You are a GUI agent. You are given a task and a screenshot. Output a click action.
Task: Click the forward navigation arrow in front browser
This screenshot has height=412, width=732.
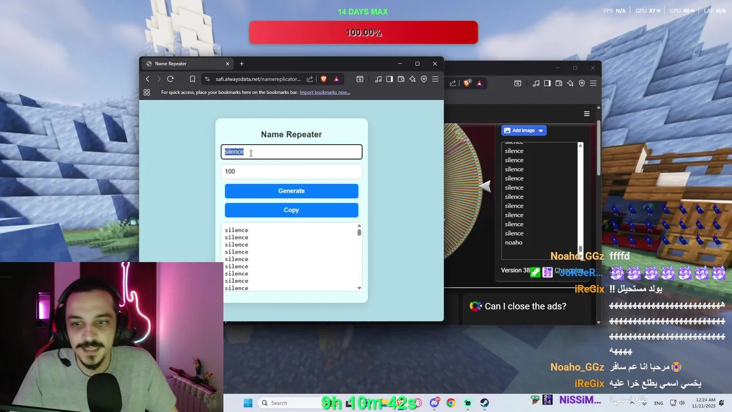coord(159,79)
